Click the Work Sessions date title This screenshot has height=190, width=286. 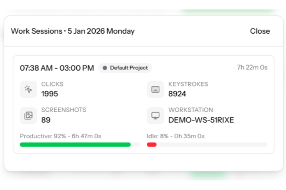(x=73, y=31)
